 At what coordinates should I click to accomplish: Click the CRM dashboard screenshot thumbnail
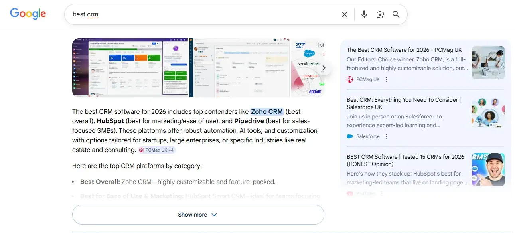point(130,68)
